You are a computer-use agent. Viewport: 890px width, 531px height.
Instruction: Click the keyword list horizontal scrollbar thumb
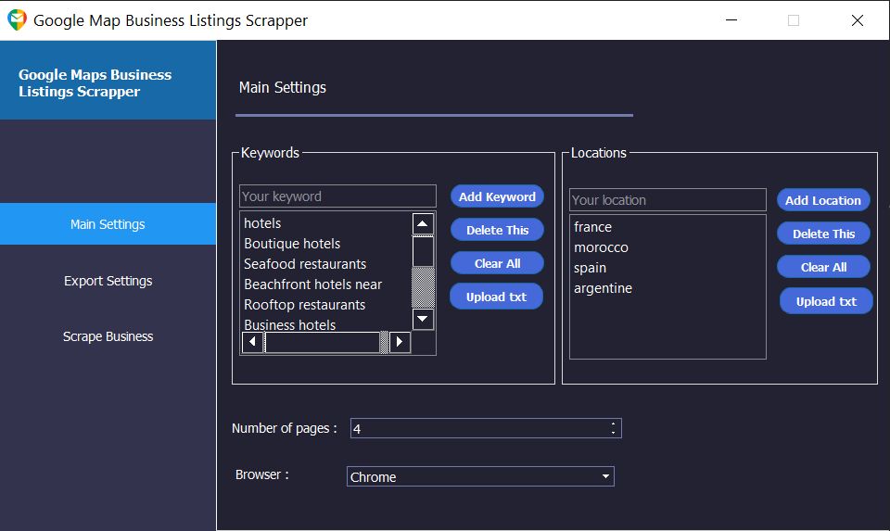[322, 342]
